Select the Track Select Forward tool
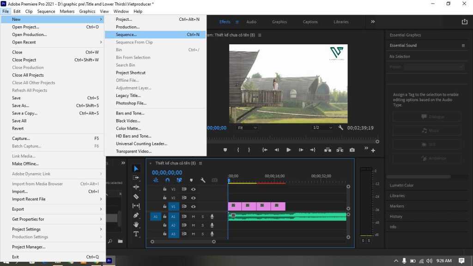 [136, 178]
